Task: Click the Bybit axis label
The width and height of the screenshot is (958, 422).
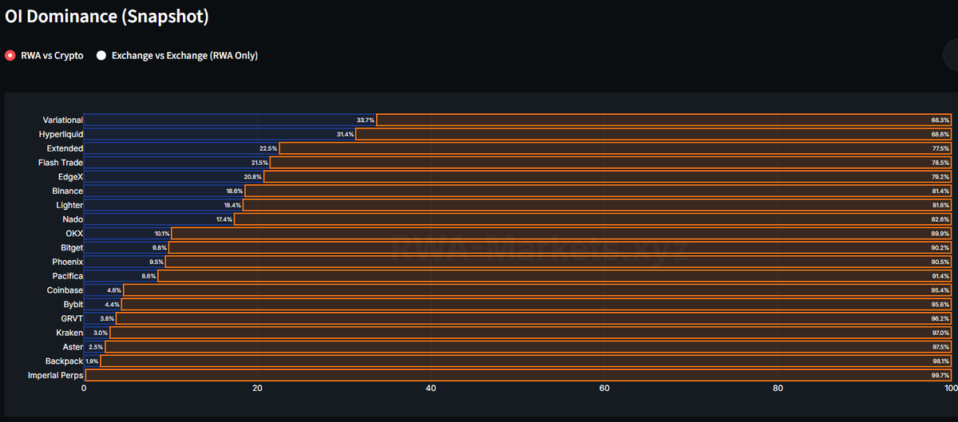Action: point(73,304)
